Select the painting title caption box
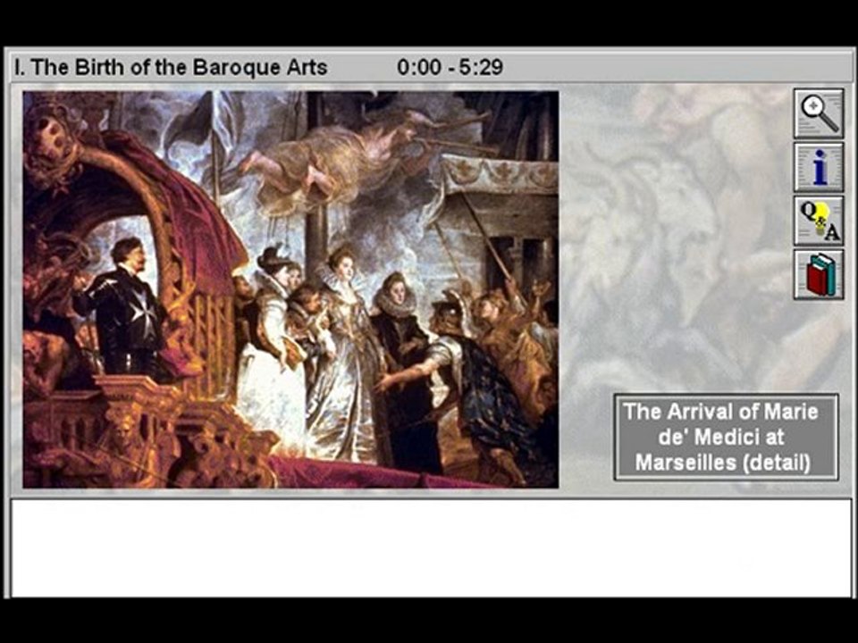 coord(726,437)
